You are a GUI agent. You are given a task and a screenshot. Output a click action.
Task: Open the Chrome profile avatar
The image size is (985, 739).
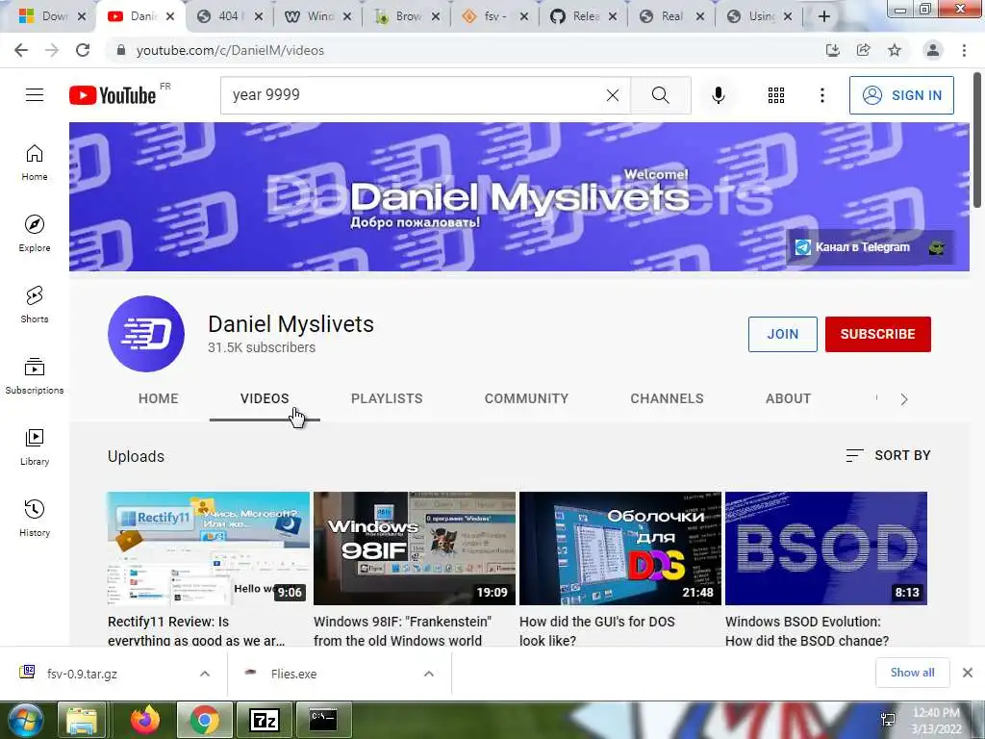pyautogui.click(x=933, y=50)
